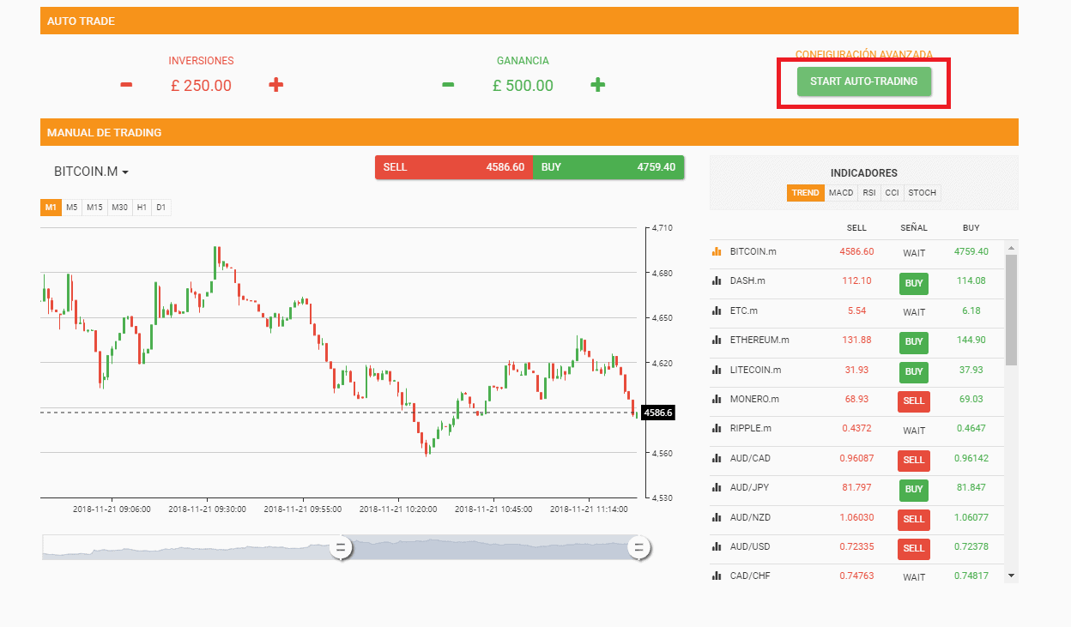Select the MACD indicator tab
Screen dimensions: 1071x627
[841, 193]
